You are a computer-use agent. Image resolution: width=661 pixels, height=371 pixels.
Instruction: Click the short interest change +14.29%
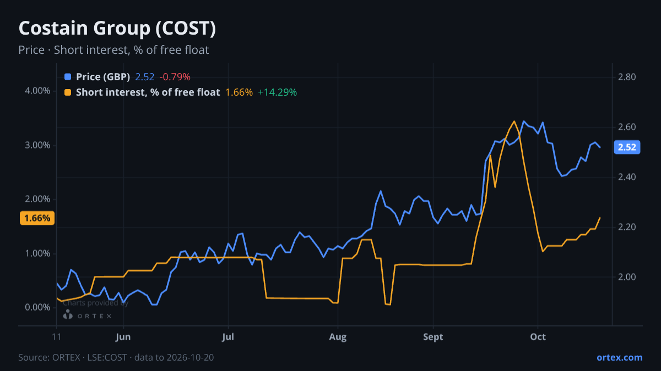tap(277, 92)
